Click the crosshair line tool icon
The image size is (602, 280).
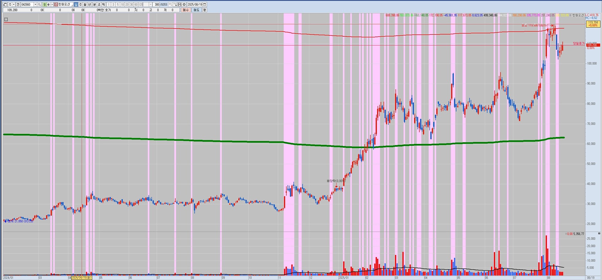coord(175,4)
